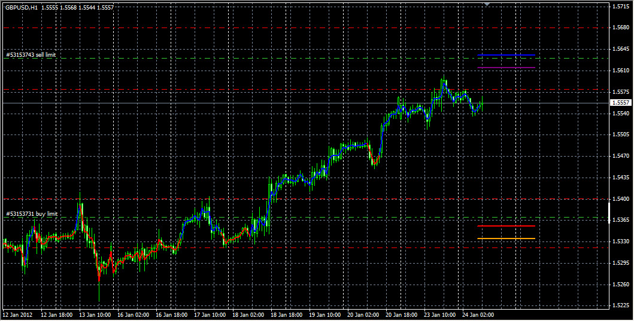Select the short purple horizontal line

[506, 68]
